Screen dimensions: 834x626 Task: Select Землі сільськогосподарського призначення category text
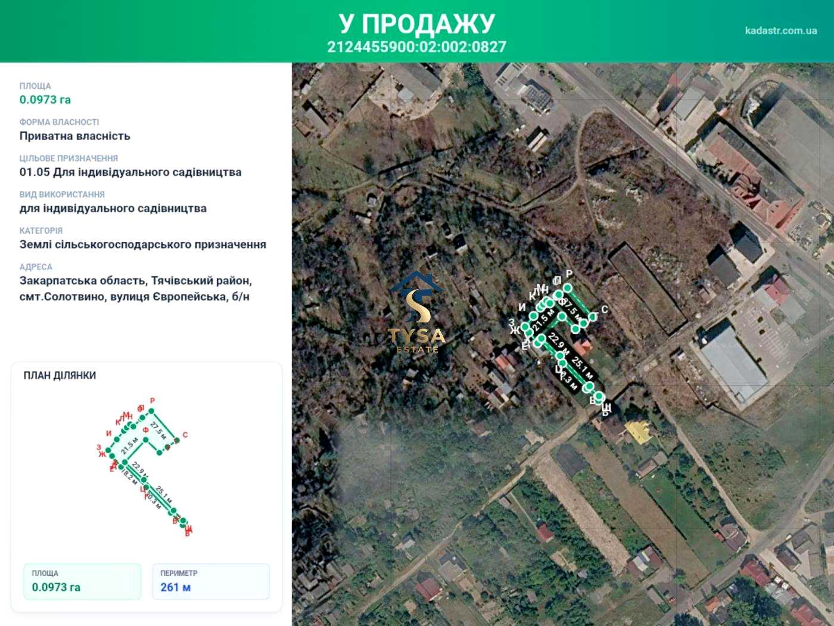click(x=143, y=244)
